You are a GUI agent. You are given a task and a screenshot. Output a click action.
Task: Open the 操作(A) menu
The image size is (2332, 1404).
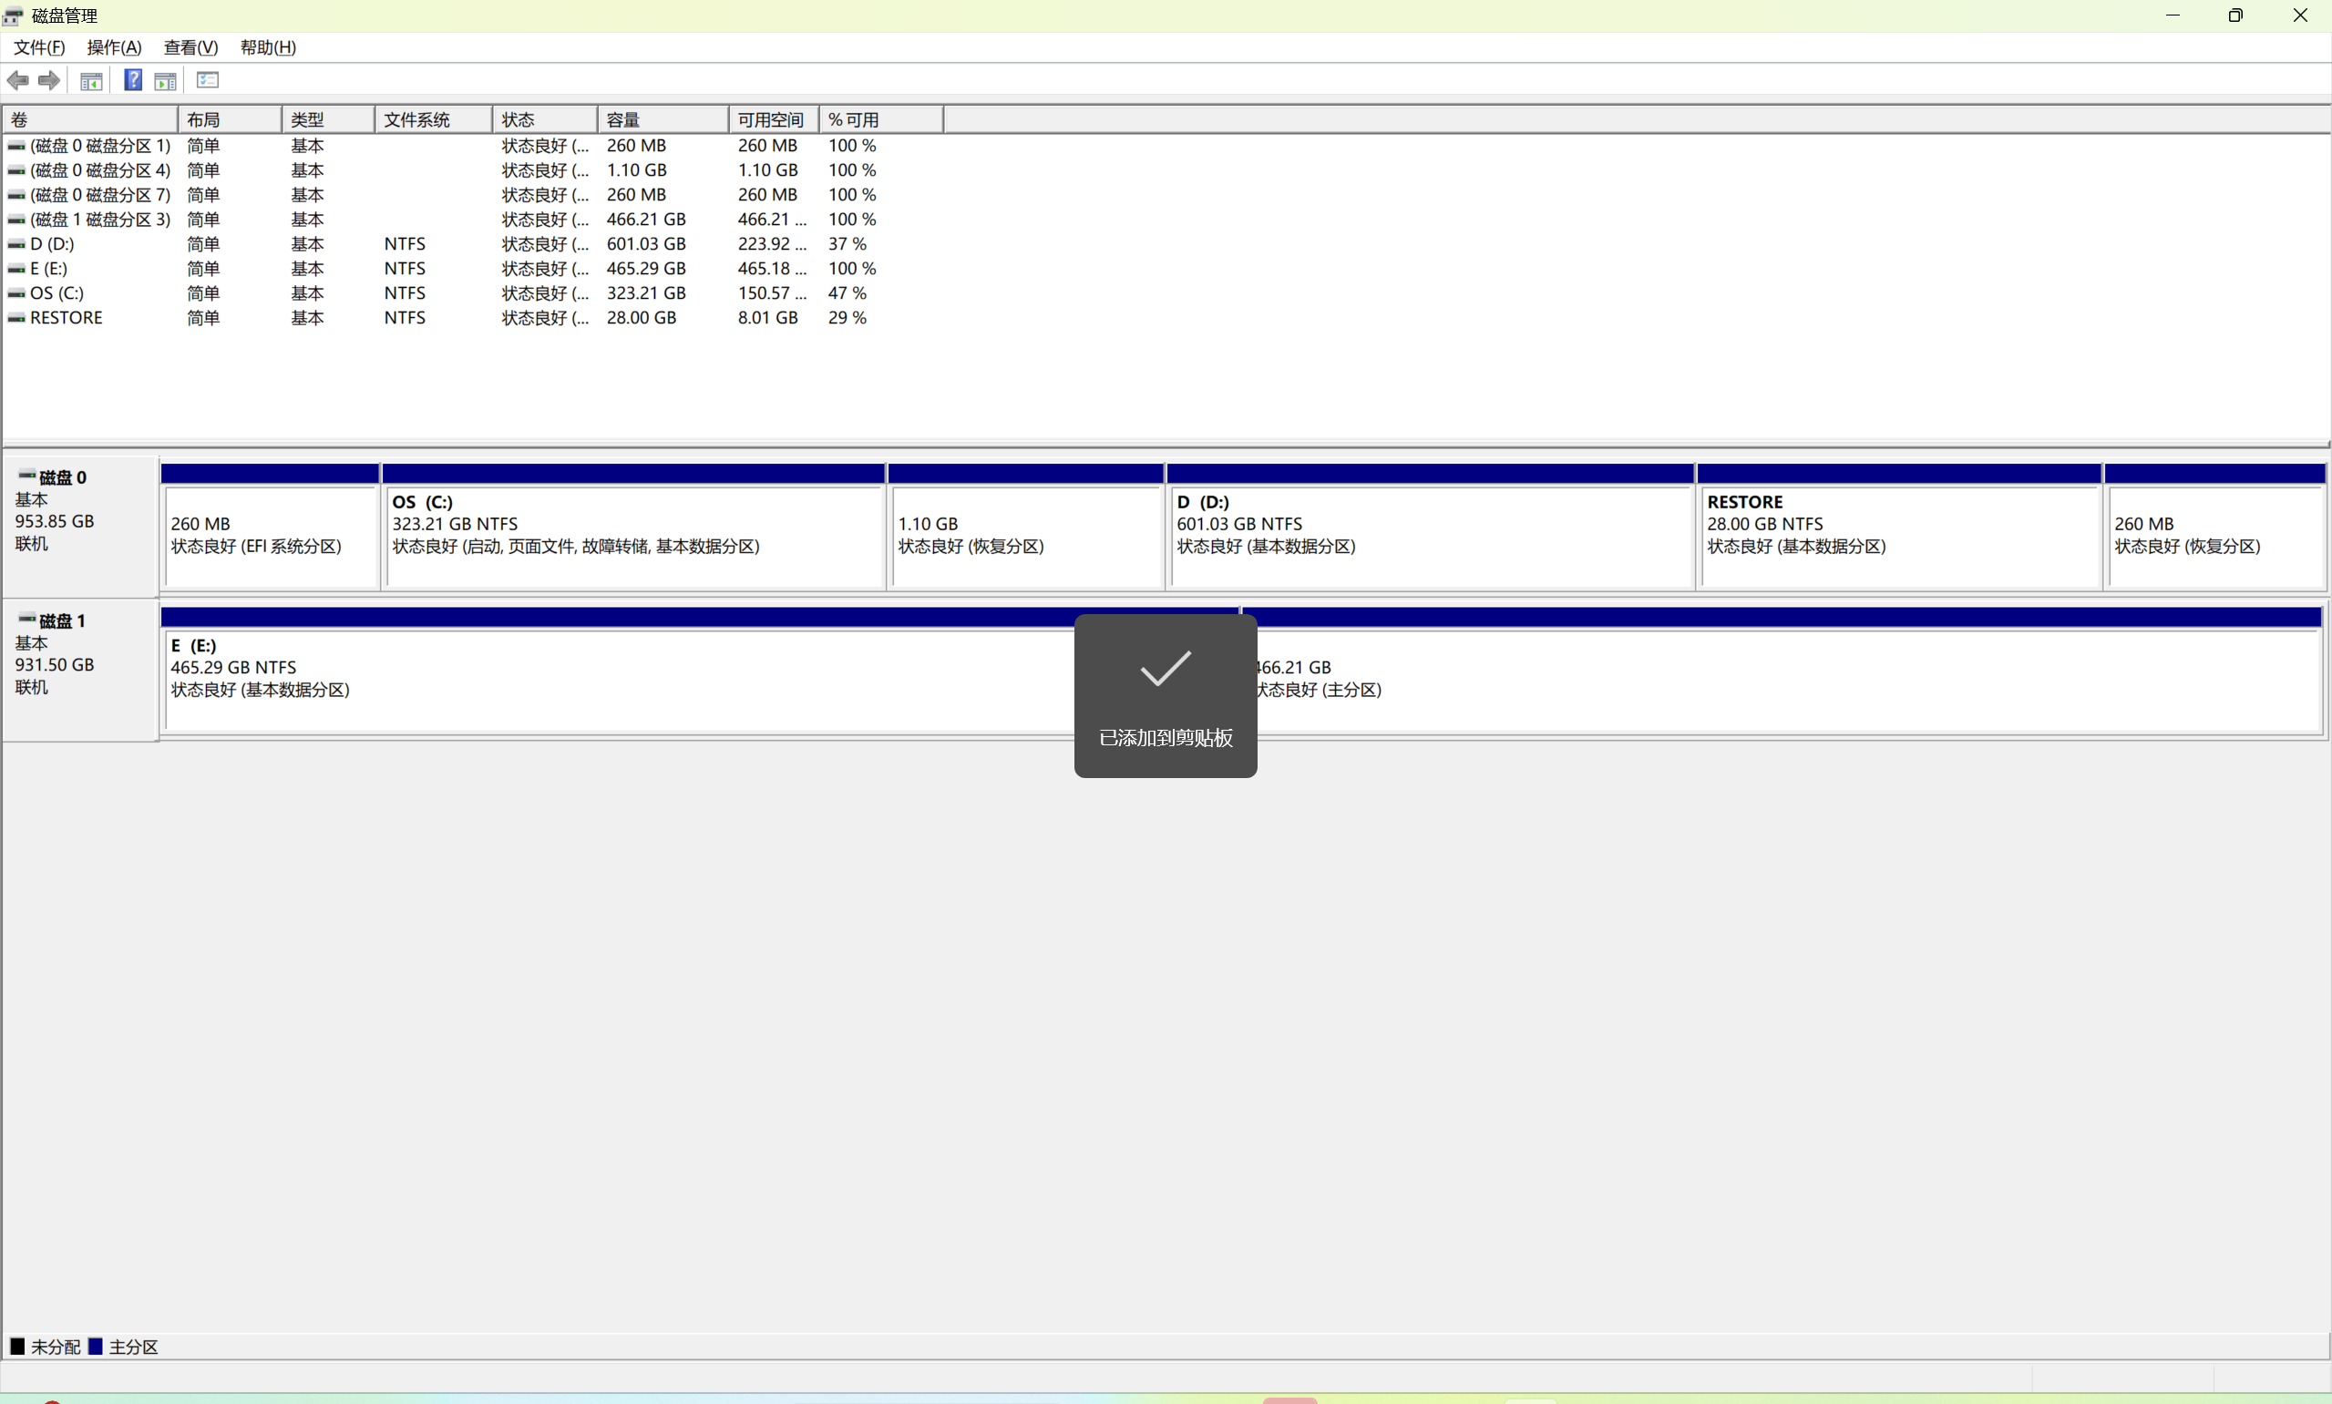click(x=114, y=47)
